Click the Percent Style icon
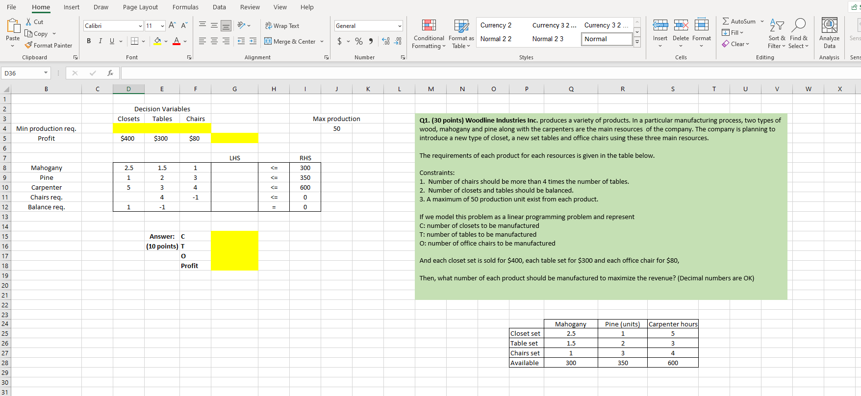This screenshot has height=396, width=861. (359, 41)
